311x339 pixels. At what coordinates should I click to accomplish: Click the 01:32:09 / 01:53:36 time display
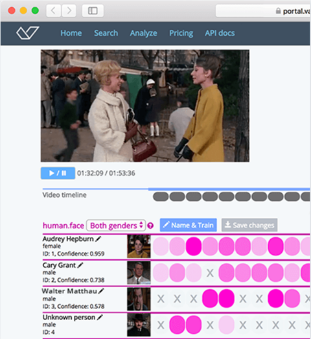coord(106,173)
